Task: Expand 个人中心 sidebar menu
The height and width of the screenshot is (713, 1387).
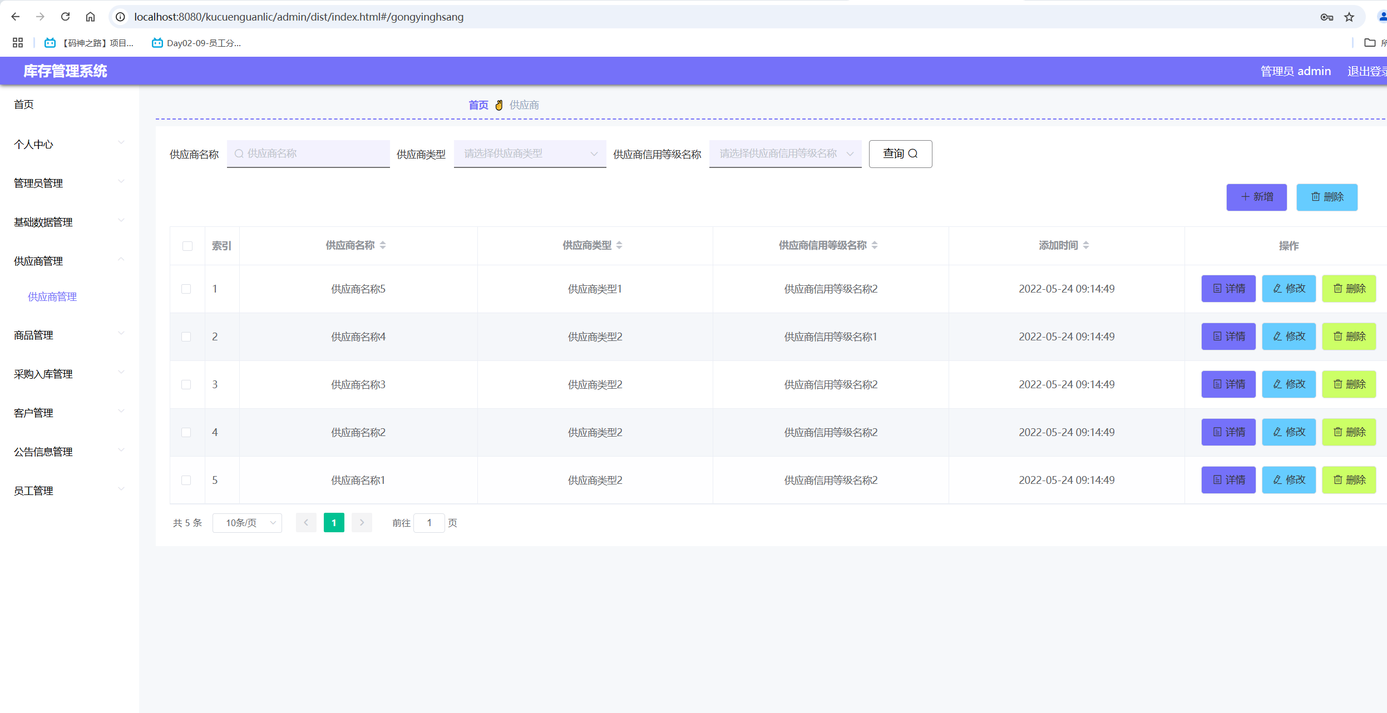Action: pos(69,144)
